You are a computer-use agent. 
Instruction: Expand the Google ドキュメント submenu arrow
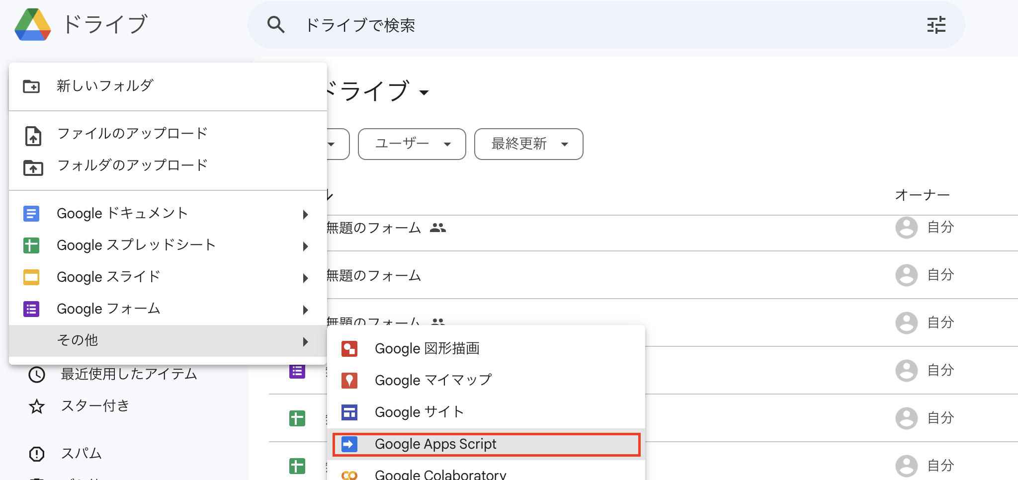click(x=305, y=214)
